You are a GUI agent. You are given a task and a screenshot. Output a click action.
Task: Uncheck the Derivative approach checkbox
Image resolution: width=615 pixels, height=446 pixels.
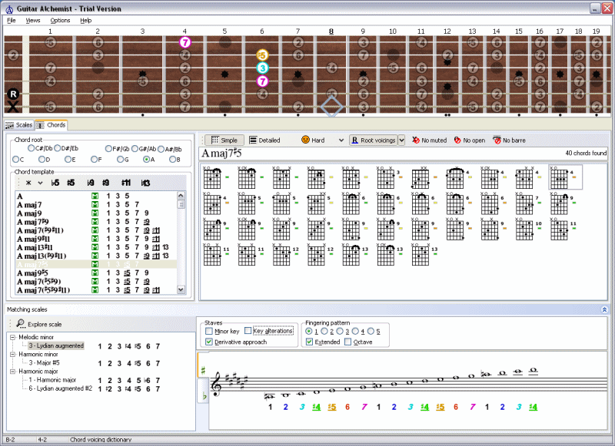(209, 342)
